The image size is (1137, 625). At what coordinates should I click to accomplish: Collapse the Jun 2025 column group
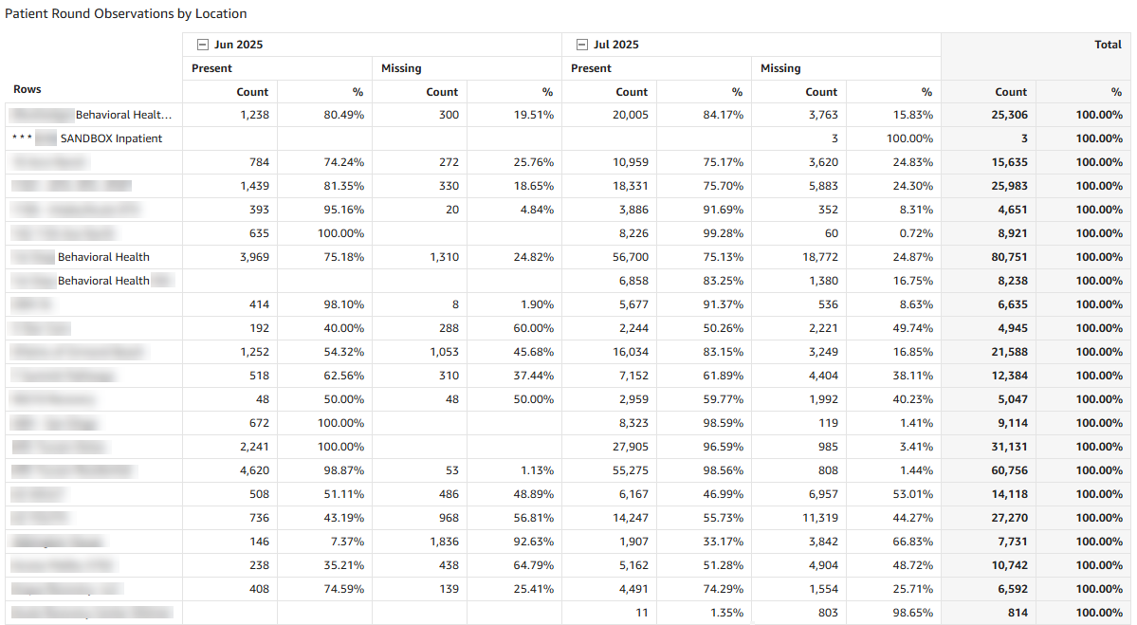(x=202, y=45)
